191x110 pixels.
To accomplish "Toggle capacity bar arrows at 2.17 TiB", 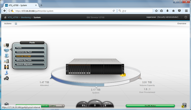I will tap(62, 106).
